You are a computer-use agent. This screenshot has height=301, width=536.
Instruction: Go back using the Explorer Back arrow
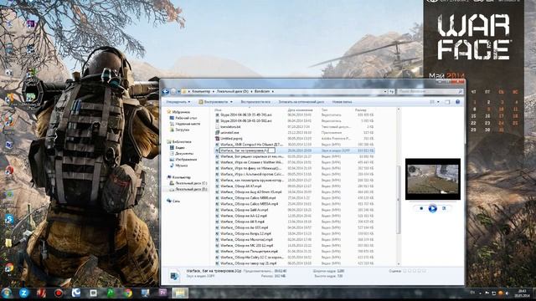pos(166,91)
